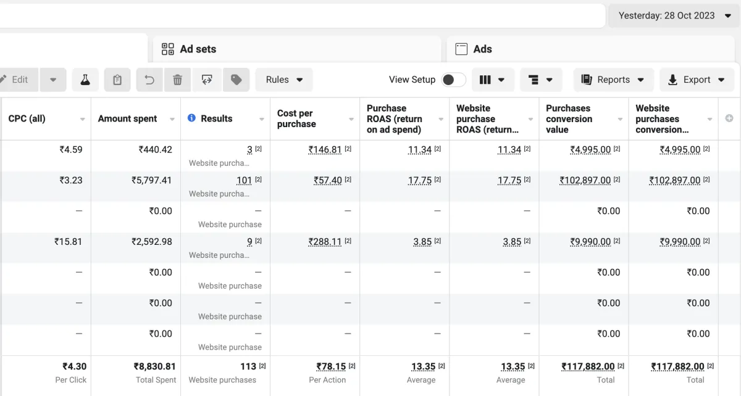Viewport: 741px width, 396px height.
Task: Toggle the View Setup switch
Action: point(453,80)
